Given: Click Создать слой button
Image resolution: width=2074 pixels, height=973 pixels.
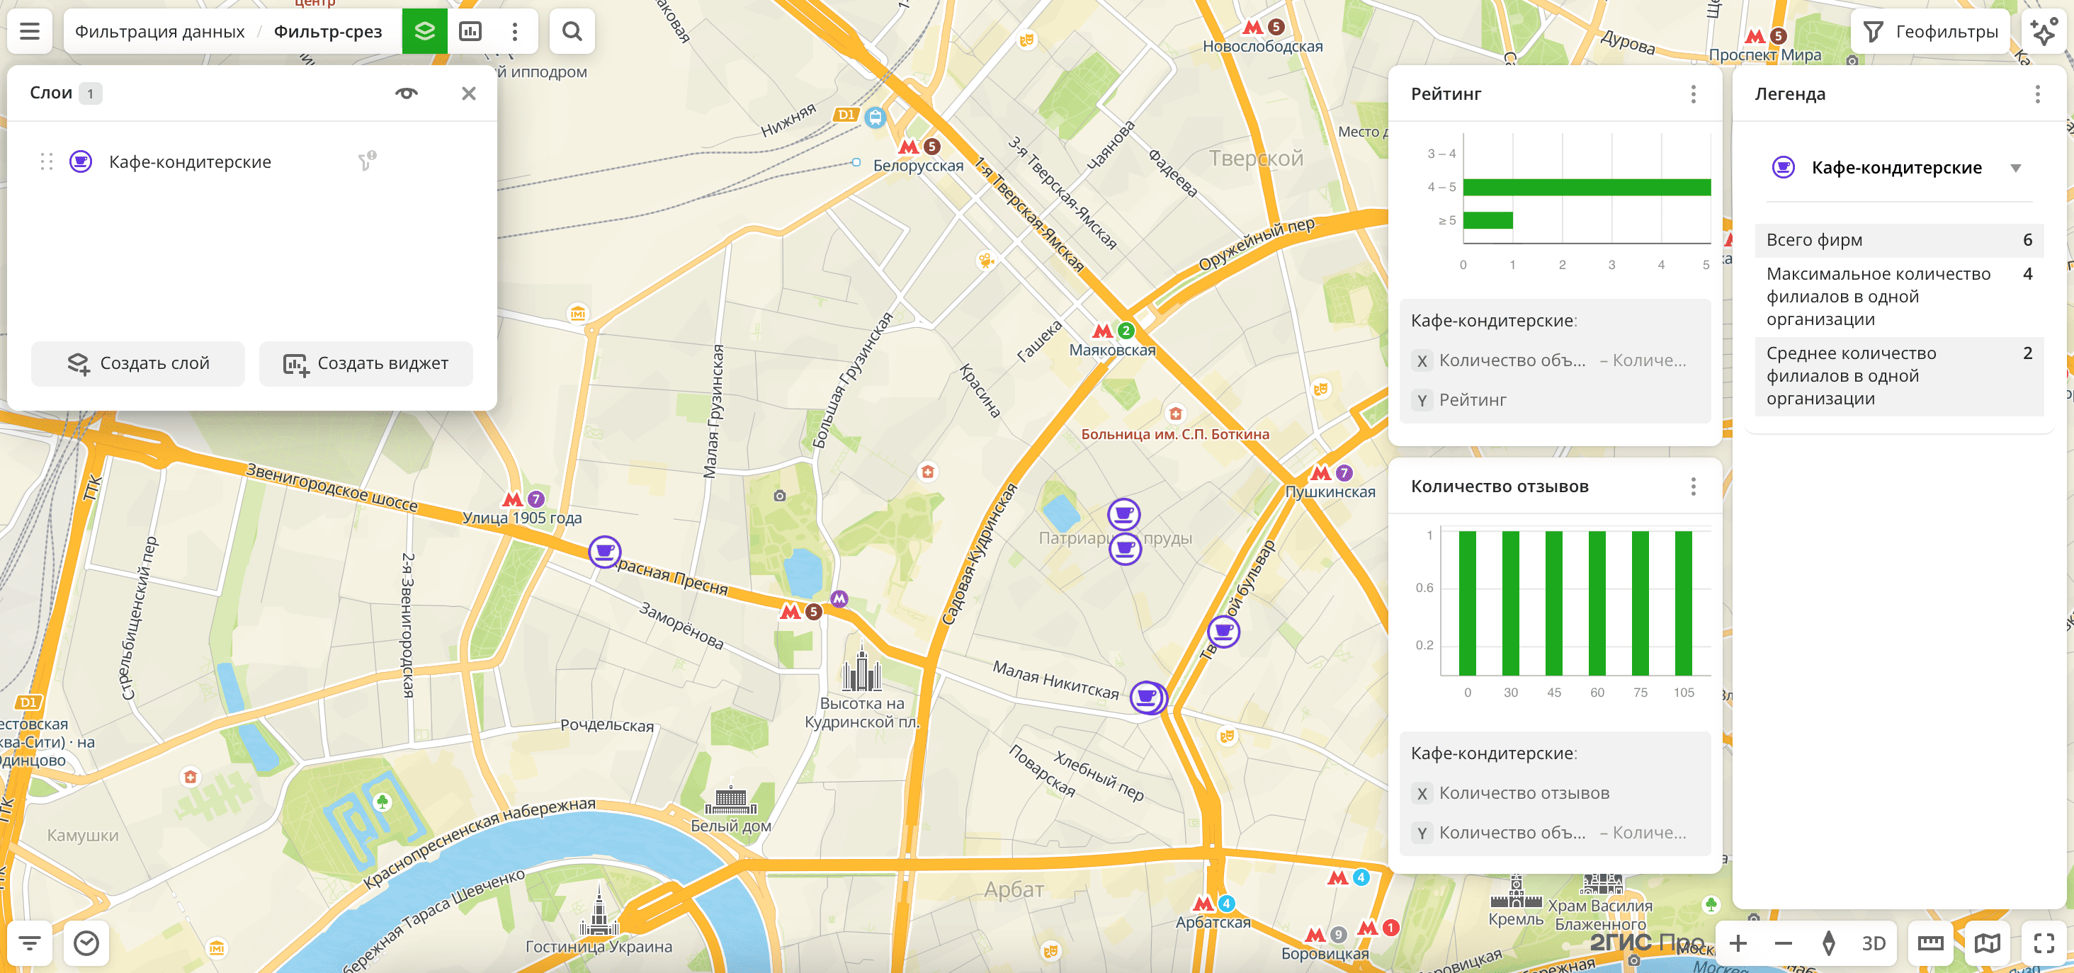Looking at the screenshot, I should tap(137, 363).
